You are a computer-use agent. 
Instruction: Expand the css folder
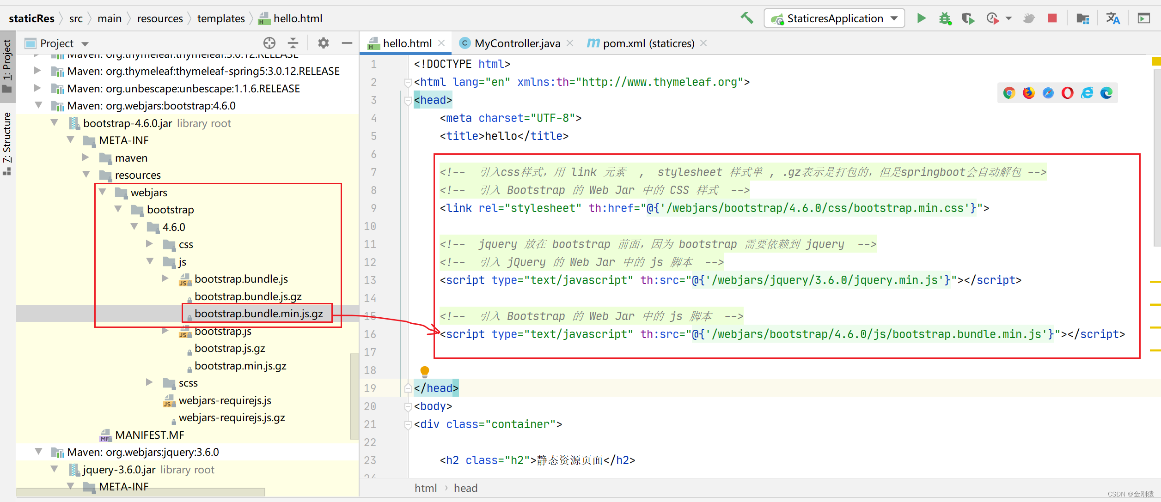[150, 244]
